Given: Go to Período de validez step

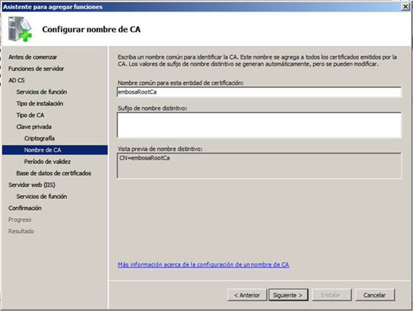Looking at the screenshot, I should [x=47, y=161].
